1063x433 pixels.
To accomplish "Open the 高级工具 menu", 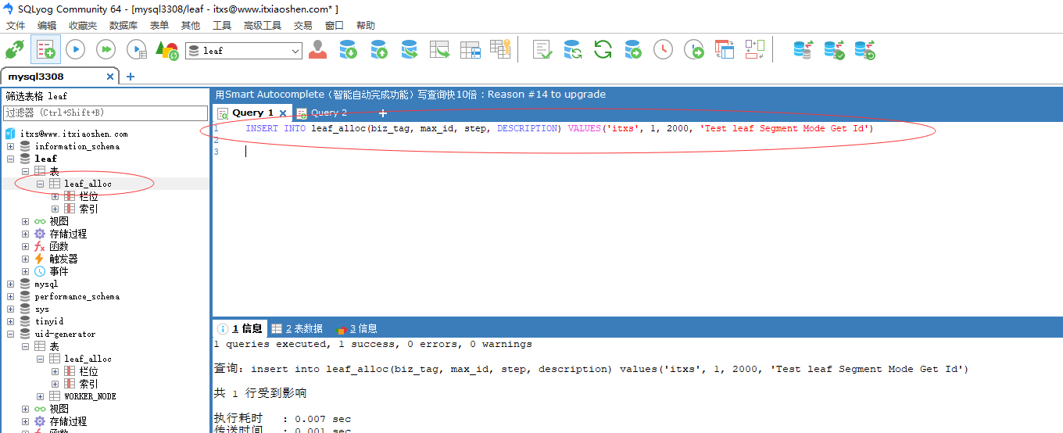I will coord(263,25).
